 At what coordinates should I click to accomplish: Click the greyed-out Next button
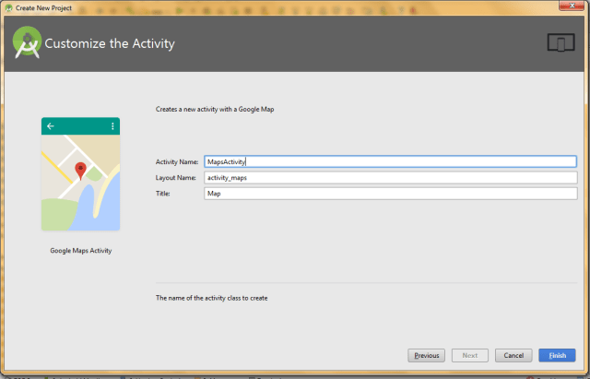(x=469, y=355)
